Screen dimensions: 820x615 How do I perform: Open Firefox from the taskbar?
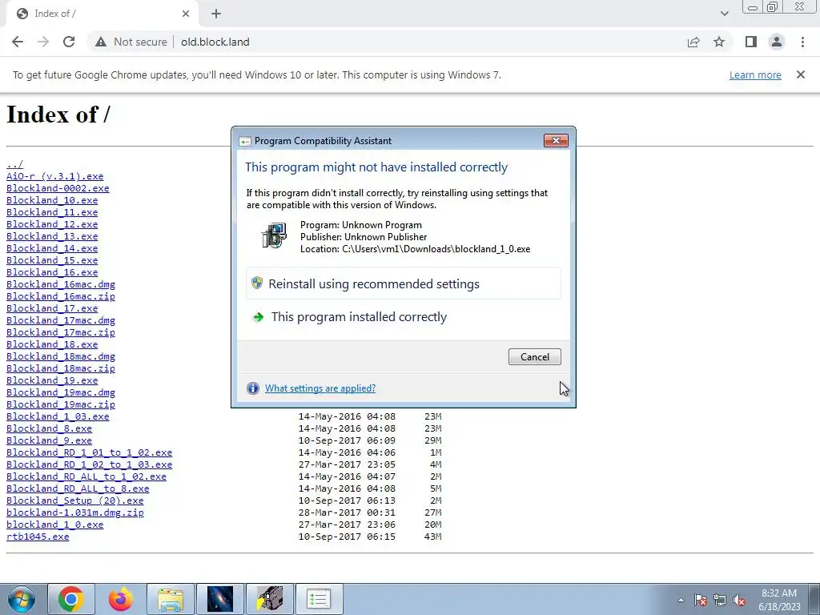(121, 599)
